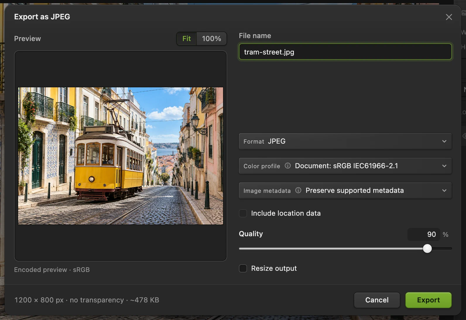Enable the Resize output checkbox
The height and width of the screenshot is (320, 466).
pyautogui.click(x=243, y=268)
